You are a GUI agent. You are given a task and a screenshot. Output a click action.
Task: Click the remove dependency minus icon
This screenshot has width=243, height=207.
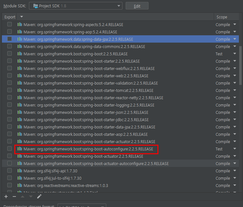pyautogui.click(x=14, y=197)
